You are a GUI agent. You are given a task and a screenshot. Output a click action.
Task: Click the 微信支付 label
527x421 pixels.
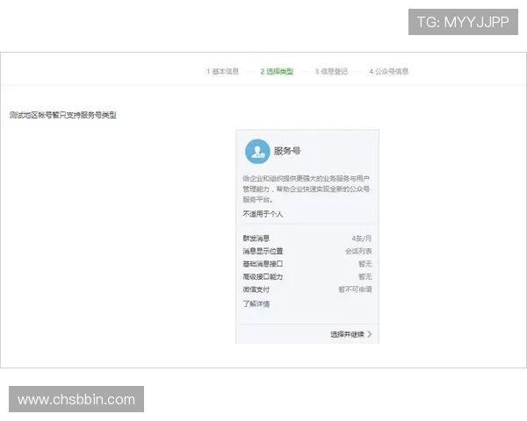pyautogui.click(x=256, y=289)
